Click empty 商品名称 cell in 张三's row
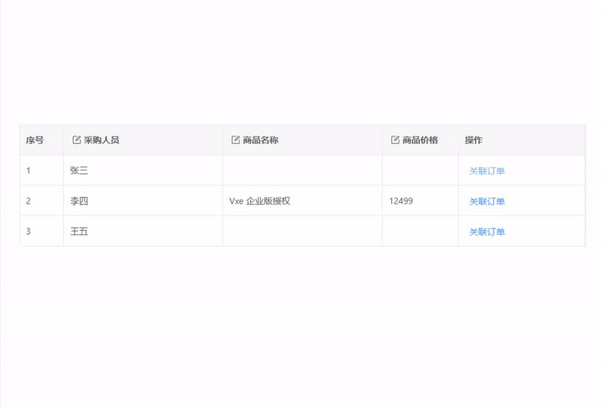This screenshot has height=408, width=603. coord(302,170)
